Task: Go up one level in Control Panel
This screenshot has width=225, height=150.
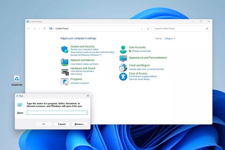Action: coord(44,28)
